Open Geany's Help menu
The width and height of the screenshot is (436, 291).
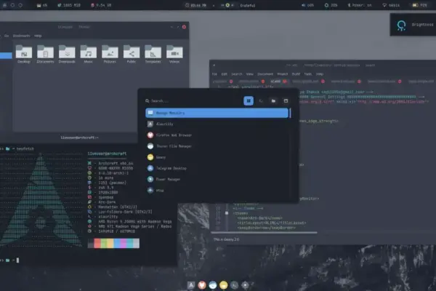coord(320,74)
